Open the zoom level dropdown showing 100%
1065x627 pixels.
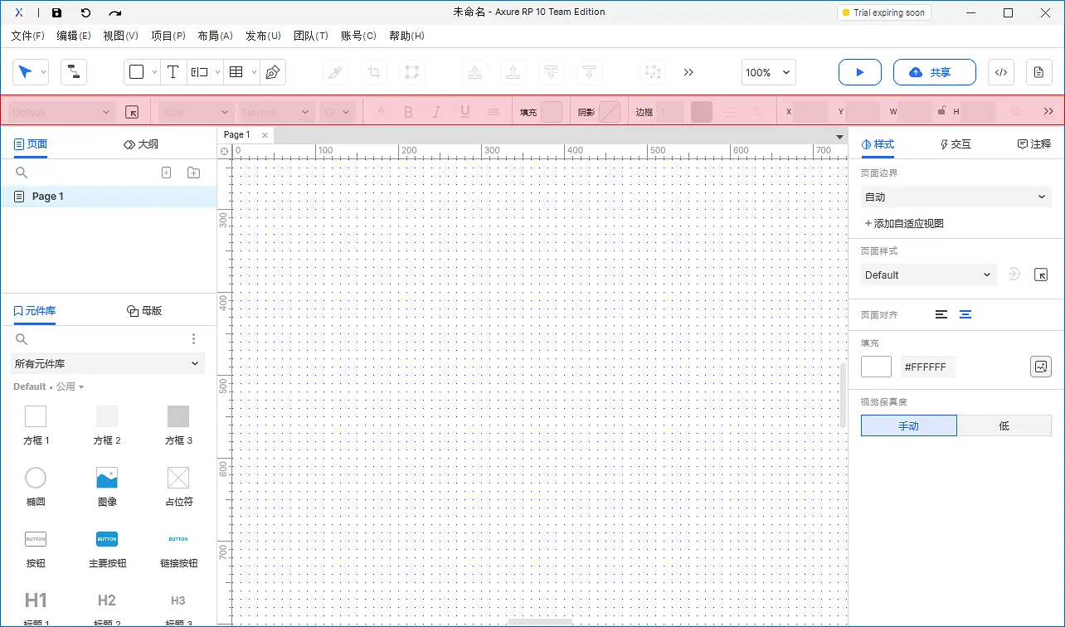point(767,72)
